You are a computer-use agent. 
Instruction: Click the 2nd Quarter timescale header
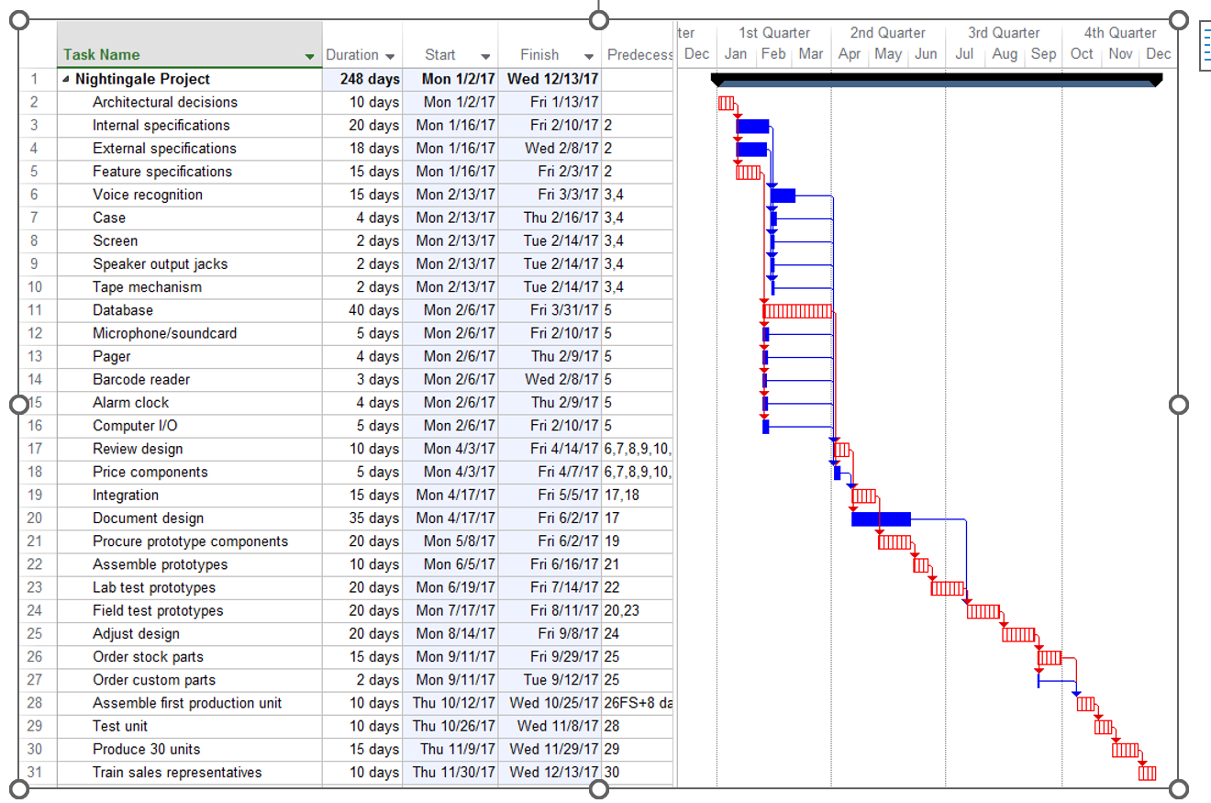click(x=888, y=33)
